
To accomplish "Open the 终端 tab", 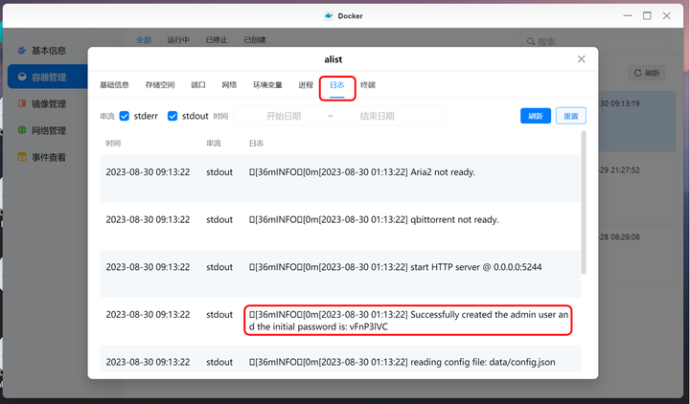I will [x=368, y=85].
